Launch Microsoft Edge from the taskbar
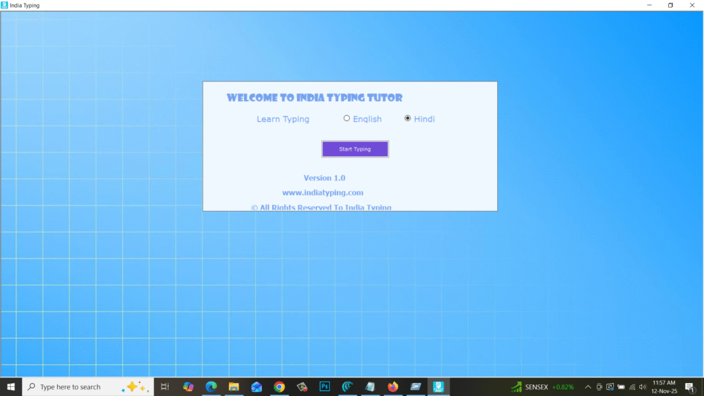This screenshot has width=704, height=396. (210, 386)
